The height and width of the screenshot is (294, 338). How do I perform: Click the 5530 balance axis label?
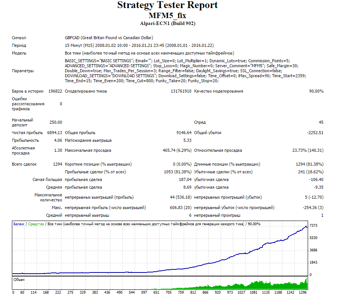313,238
